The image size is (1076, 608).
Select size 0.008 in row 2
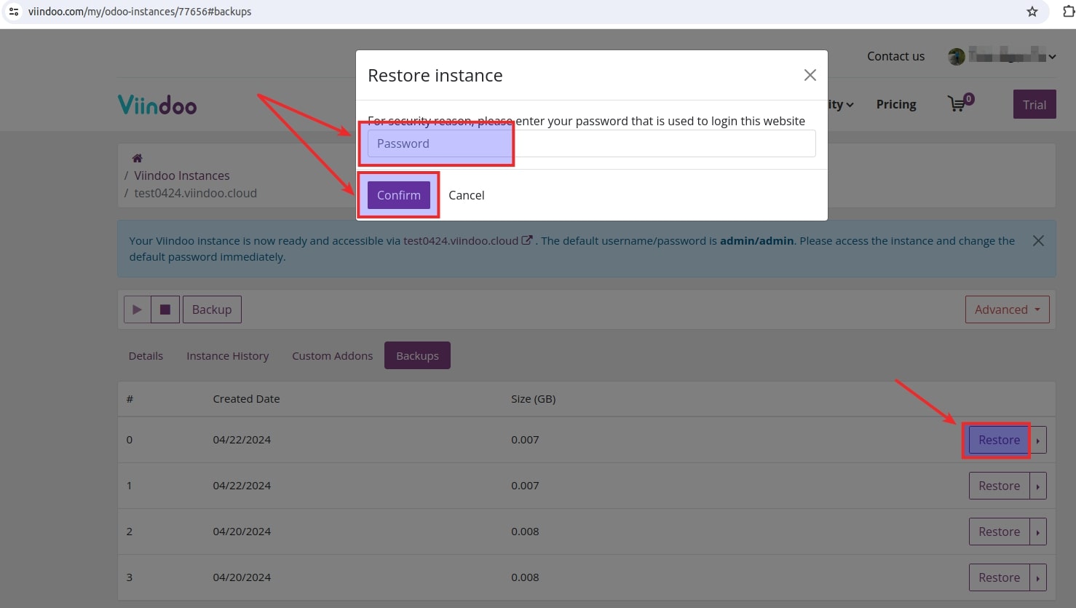coord(525,532)
